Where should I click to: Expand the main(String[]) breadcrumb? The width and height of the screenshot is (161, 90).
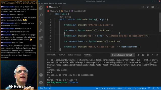point(80,11)
